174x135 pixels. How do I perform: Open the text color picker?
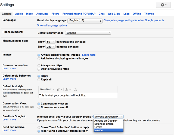pyautogui.click(x=68, y=89)
